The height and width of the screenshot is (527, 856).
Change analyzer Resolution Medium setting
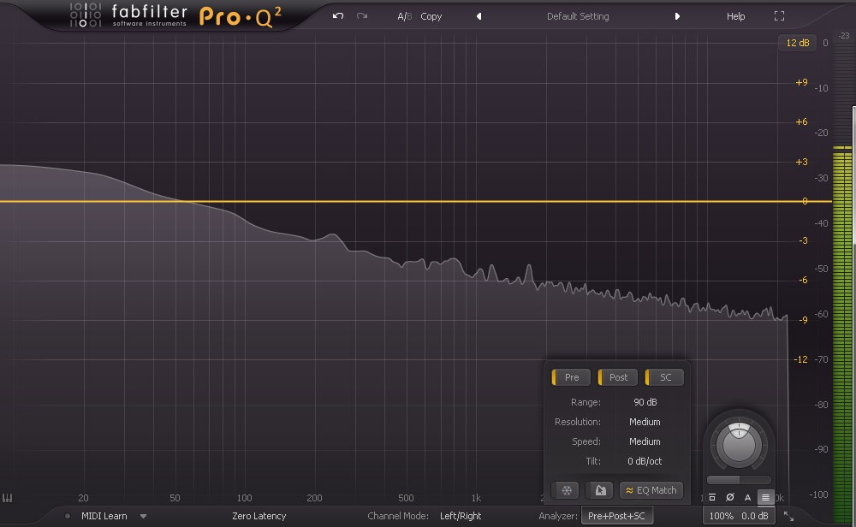click(645, 422)
